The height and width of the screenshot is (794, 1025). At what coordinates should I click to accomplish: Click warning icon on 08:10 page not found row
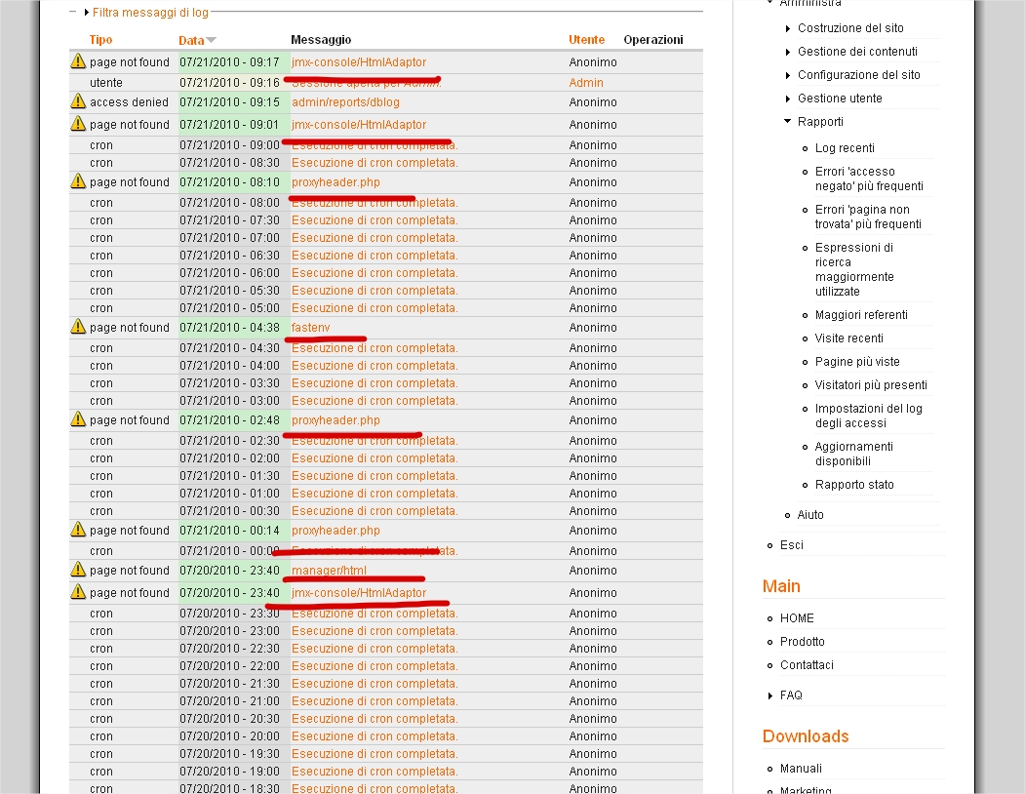click(x=78, y=181)
